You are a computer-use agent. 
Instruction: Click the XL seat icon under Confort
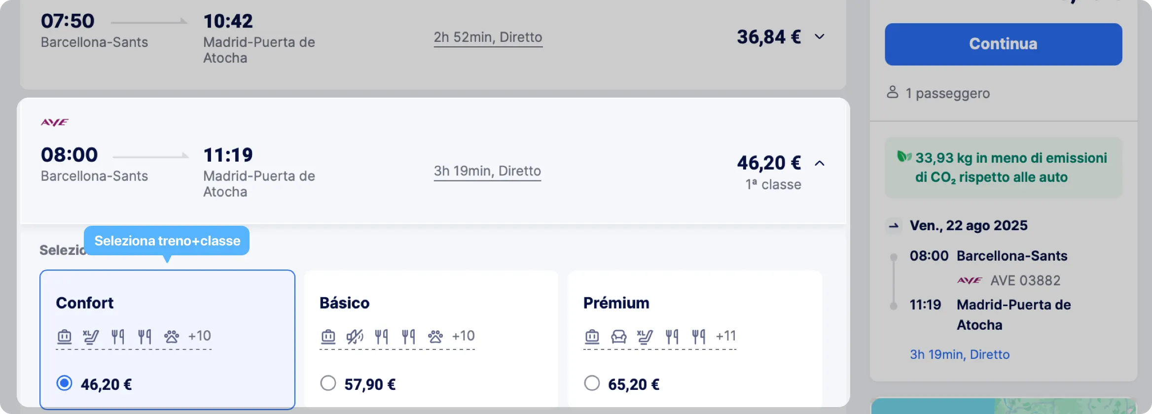click(91, 337)
